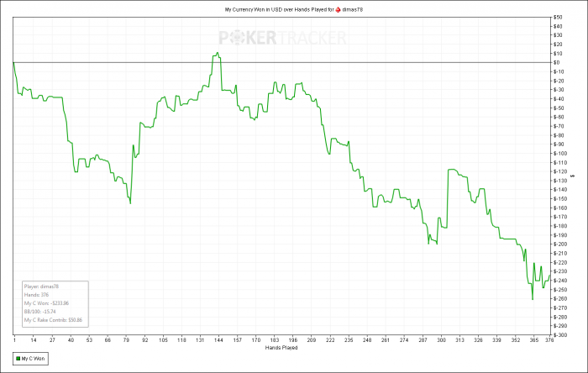The width and height of the screenshot is (588, 373).
Task: Click the '170' x-axis tick label
Action: [255, 340]
